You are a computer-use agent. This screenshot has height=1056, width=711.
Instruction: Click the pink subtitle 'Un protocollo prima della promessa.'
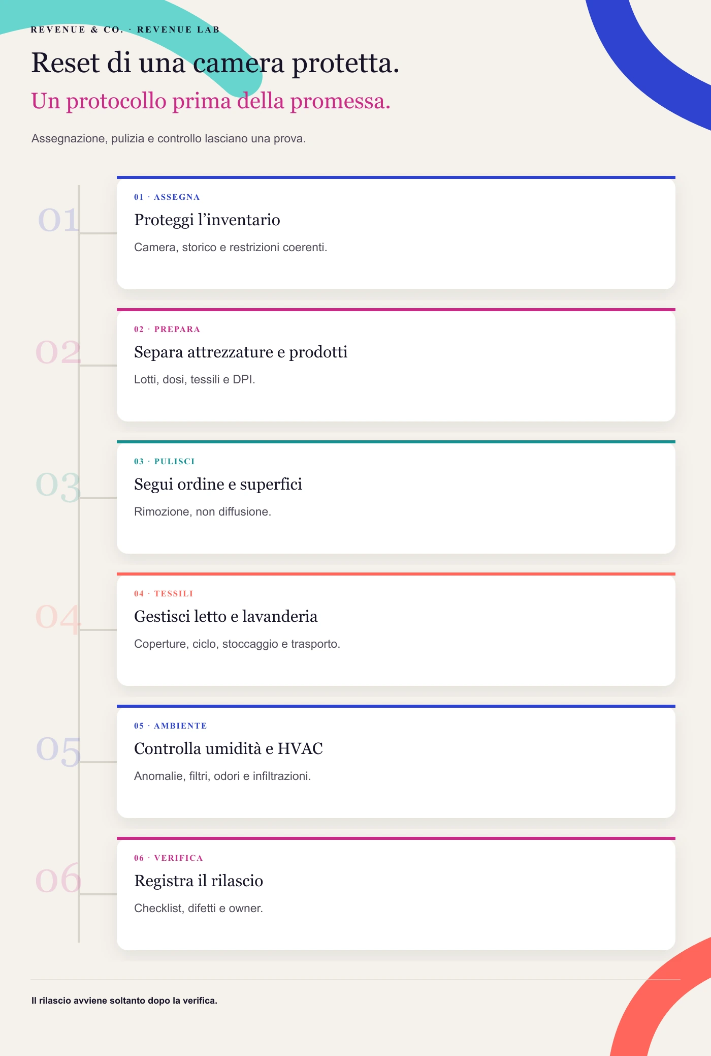pyautogui.click(x=211, y=101)
